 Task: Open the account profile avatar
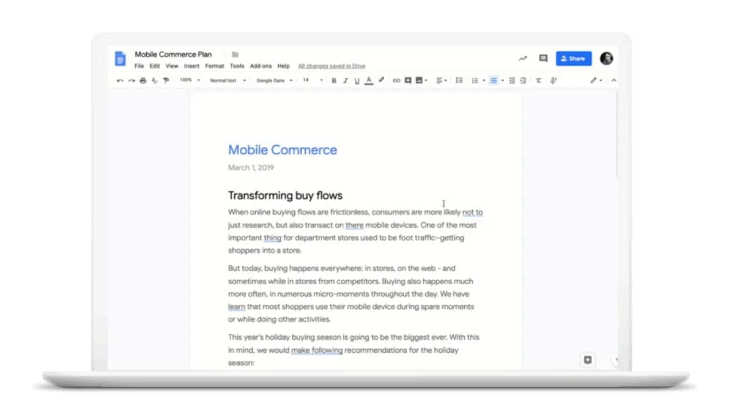pyautogui.click(x=606, y=59)
